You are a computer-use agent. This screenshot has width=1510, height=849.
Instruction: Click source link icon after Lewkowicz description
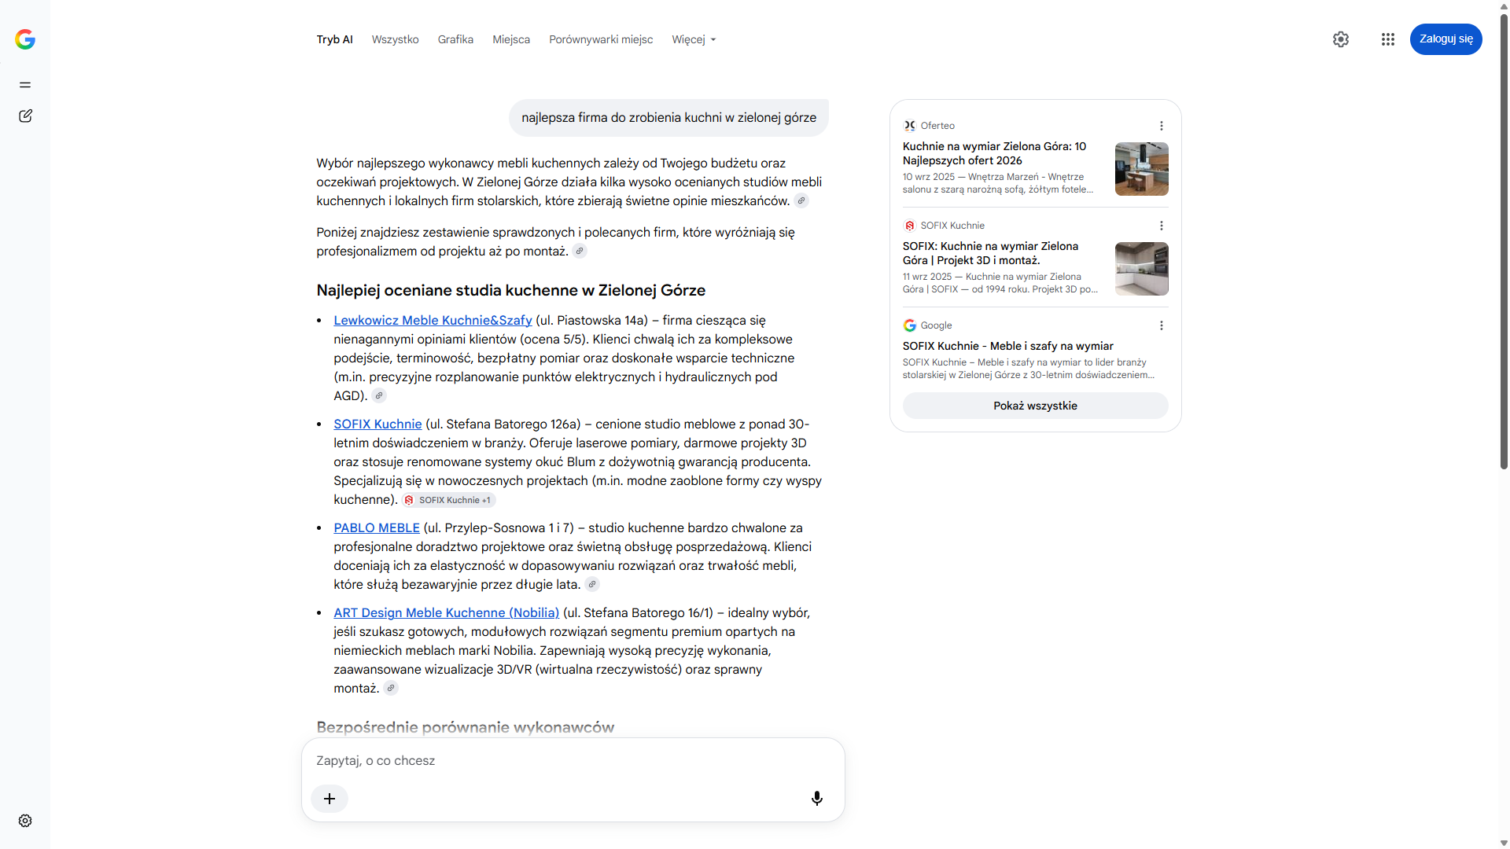click(379, 396)
